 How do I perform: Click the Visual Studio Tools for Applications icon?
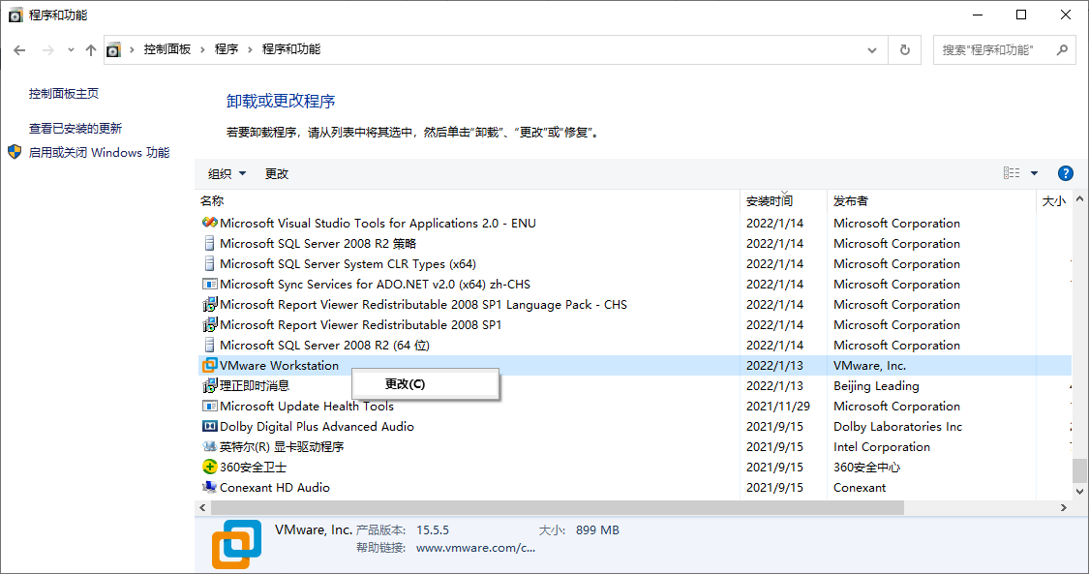click(x=209, y=223)
